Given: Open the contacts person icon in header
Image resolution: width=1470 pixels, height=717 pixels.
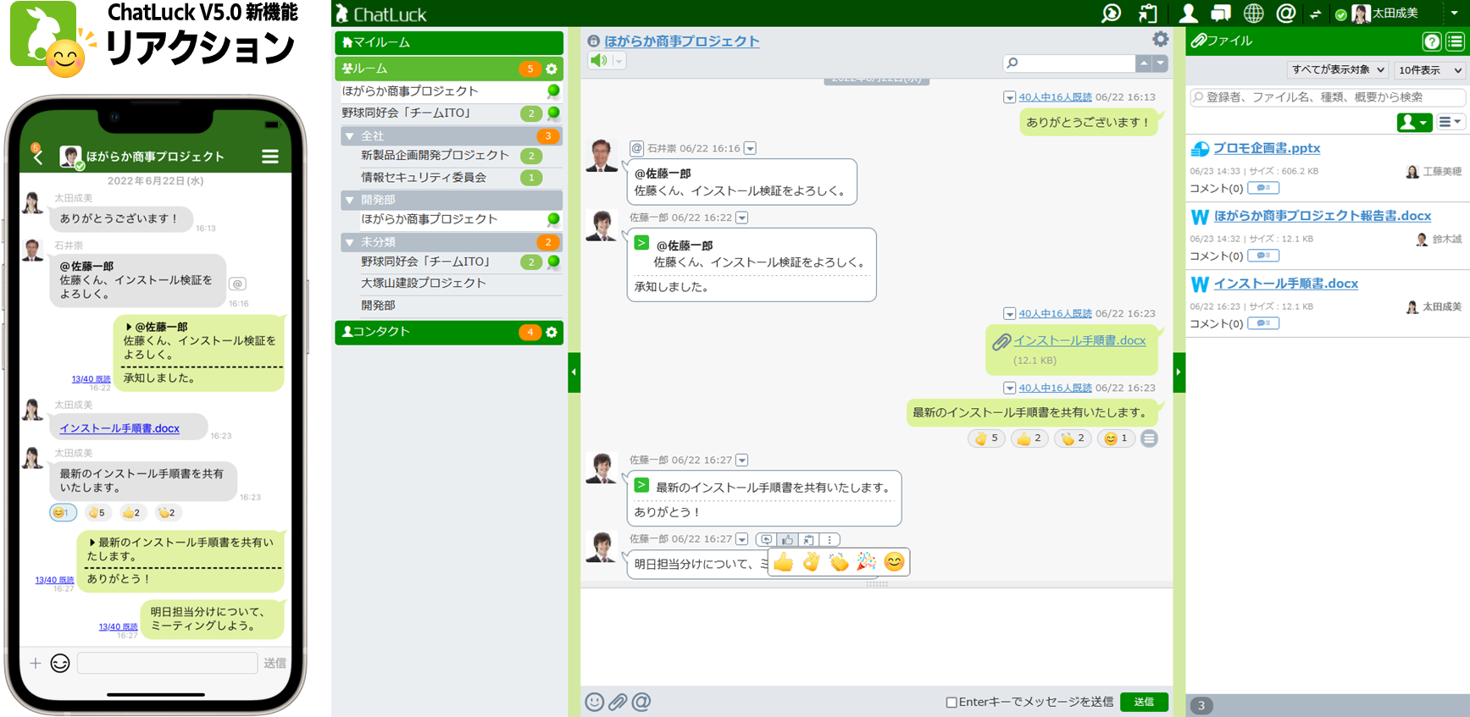Looking at the screenshot, I should 1188,14.
